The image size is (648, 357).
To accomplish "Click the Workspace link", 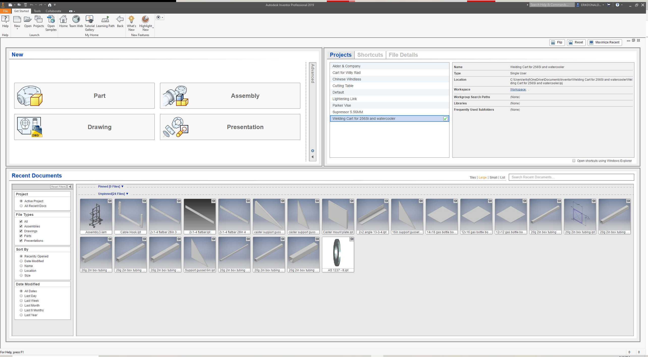I will click(x=518, y=90).
